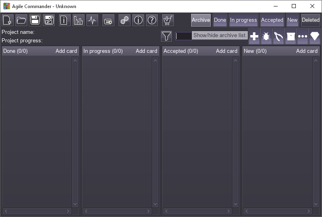Show the Deleted list
Viewport: 322px width, 217px height.
click(x=310, y=20)
